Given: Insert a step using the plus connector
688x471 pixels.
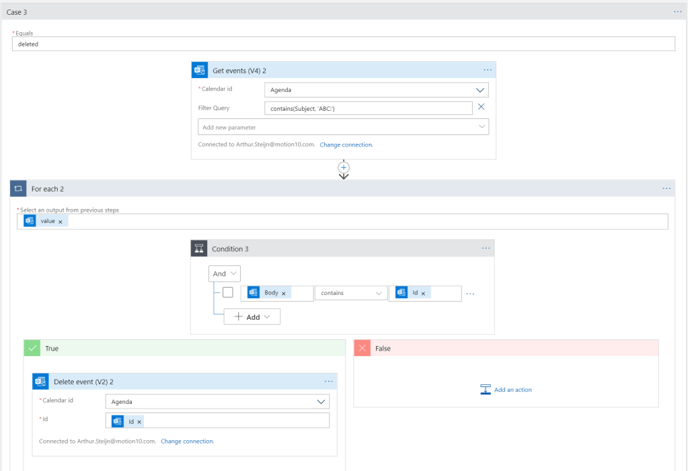Looking at the screenshot, I should 344,167.
